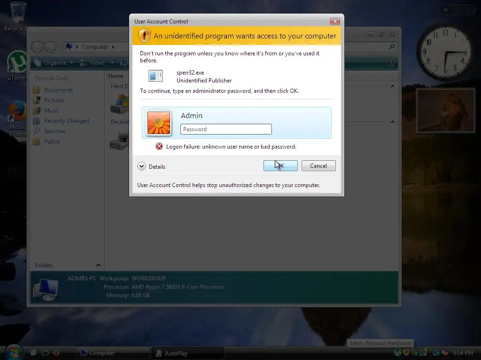Open Recently Changed in Favorite Links
The height and width of the screenshot is (360, 481).
pos(61,121)
